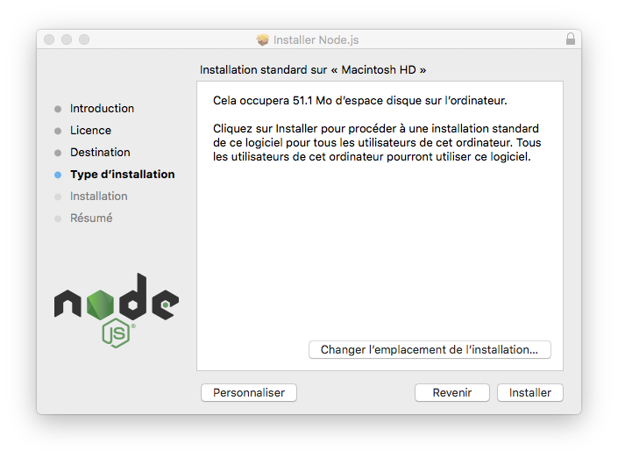Click the disk space description text
This screenshot has width=618, height=458.
[x=360, y=101]
